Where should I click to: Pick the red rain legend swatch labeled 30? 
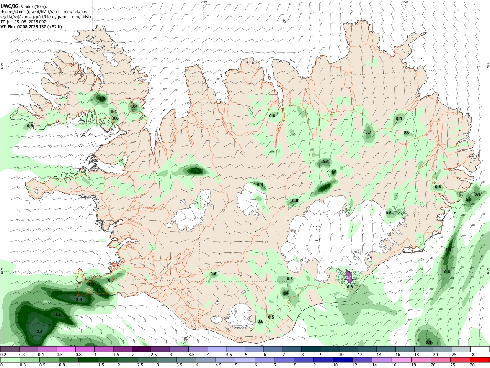click(480, 360)
